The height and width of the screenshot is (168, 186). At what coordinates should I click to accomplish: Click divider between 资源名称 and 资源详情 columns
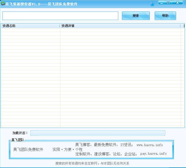point(60,26)
